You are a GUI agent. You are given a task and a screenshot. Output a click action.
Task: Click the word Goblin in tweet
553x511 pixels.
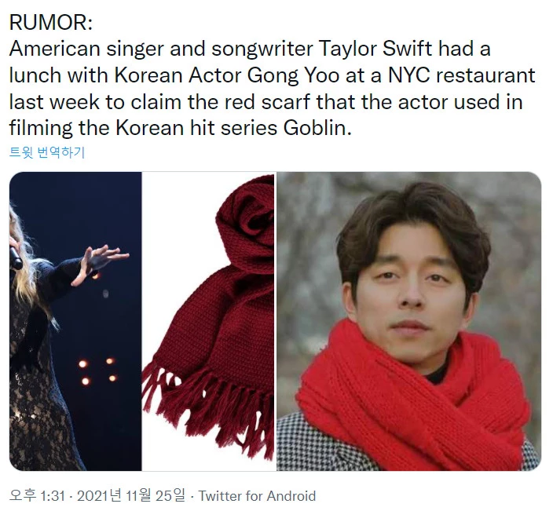317,128
